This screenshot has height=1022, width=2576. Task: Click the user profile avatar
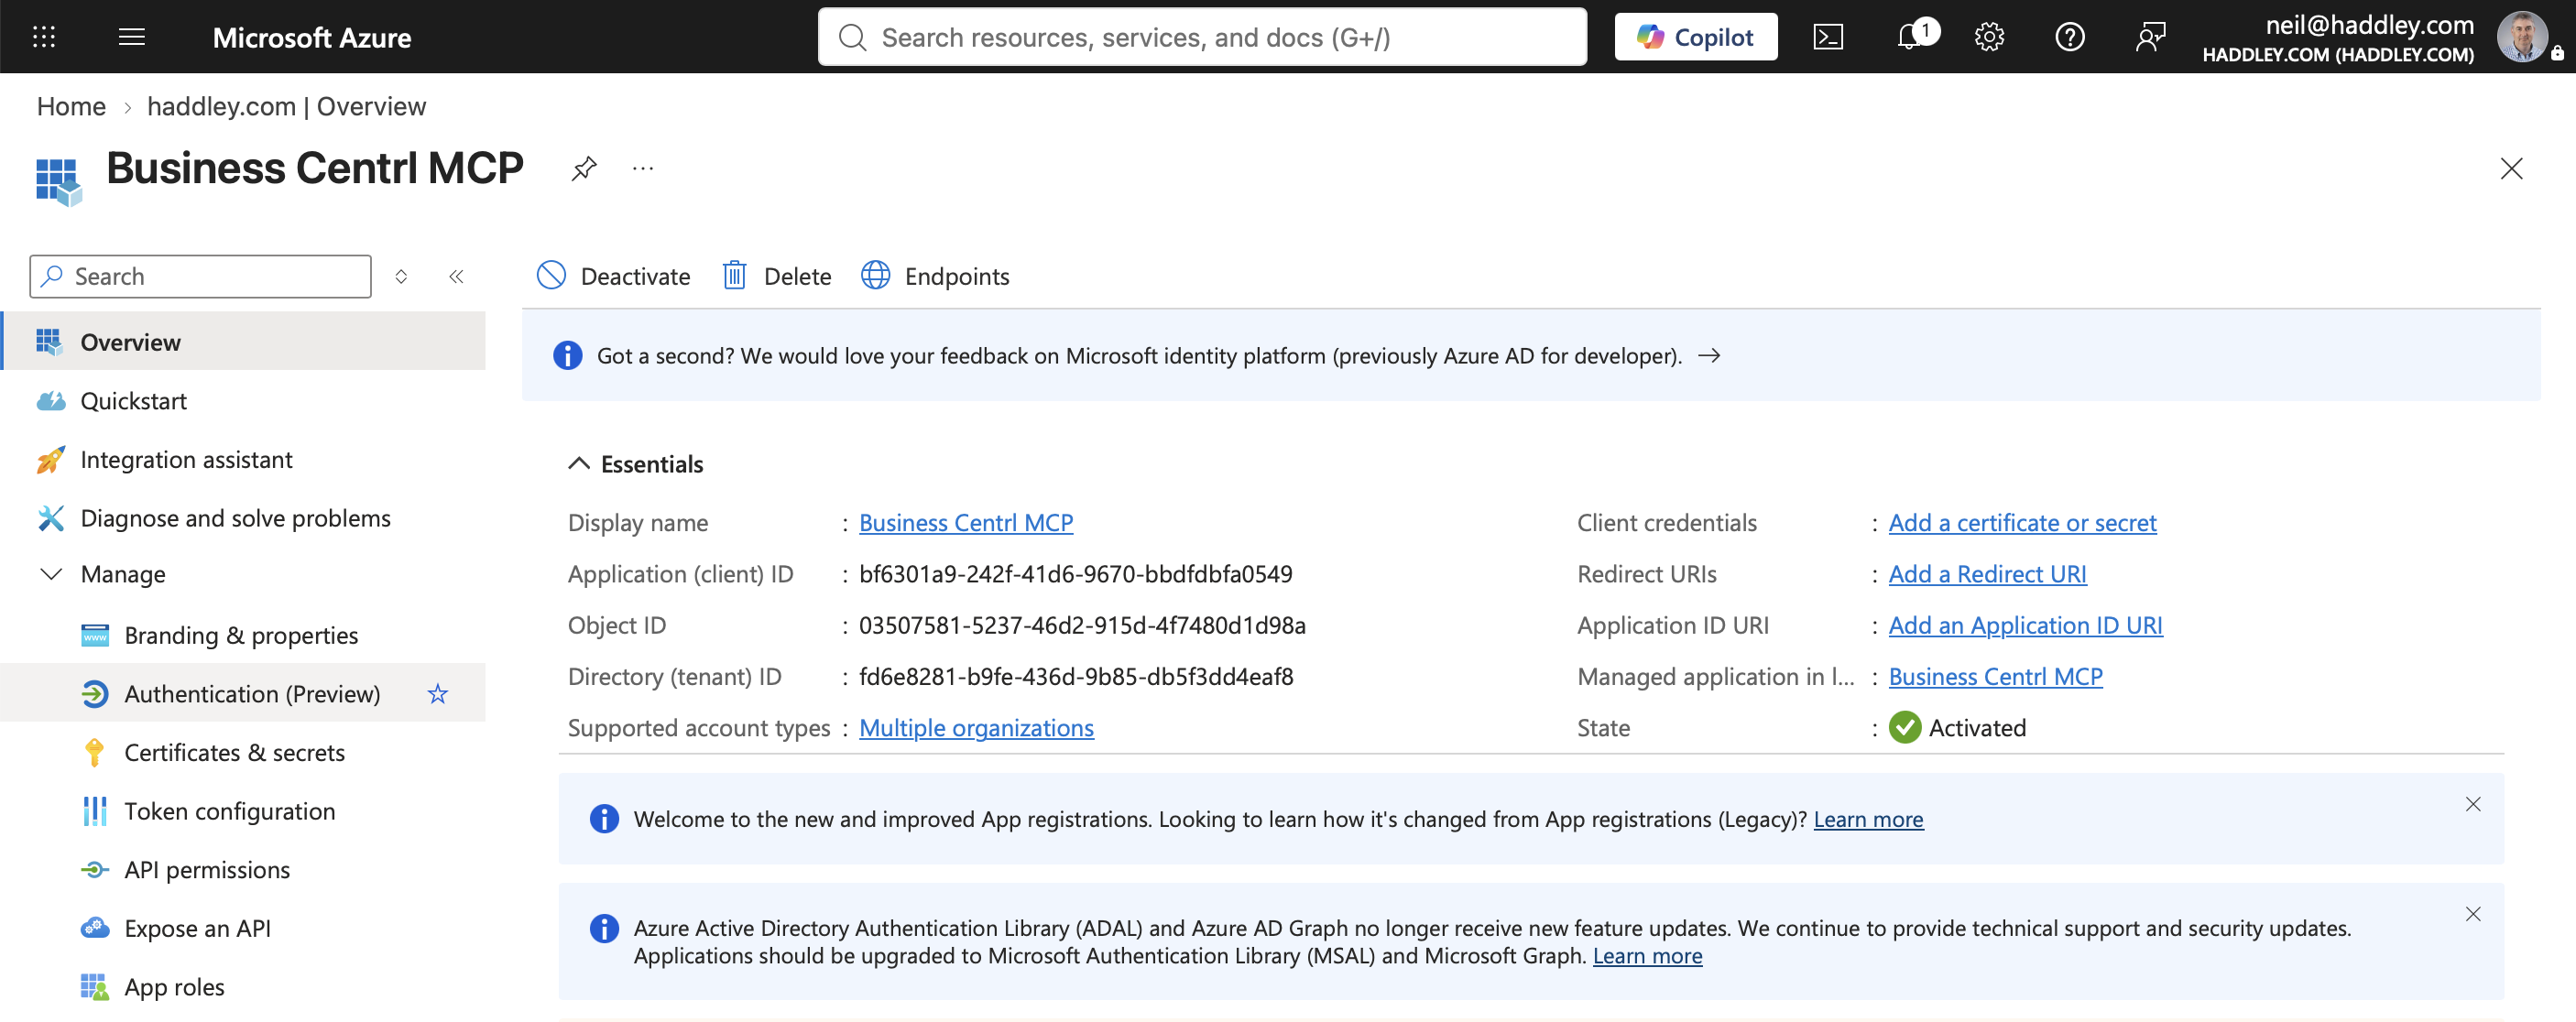pyautogui.click(x=2522, y=37)
